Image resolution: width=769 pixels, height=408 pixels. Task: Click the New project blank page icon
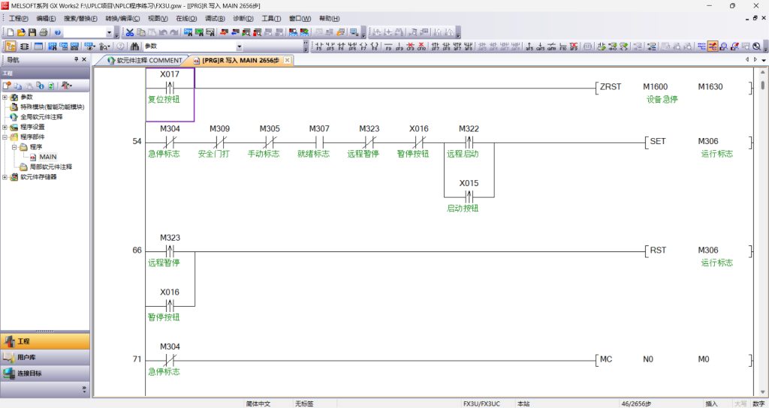[10, 32]
